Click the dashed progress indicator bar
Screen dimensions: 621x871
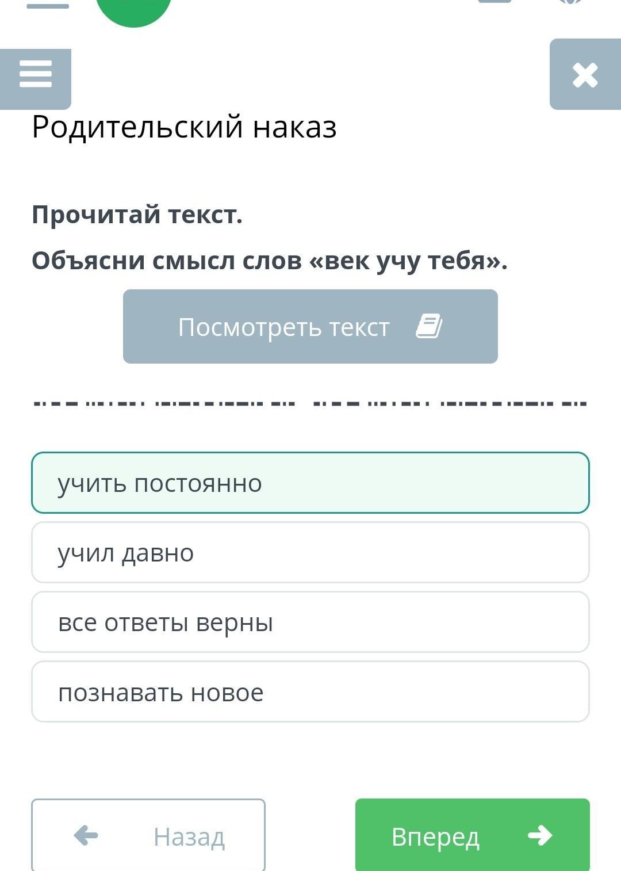(310, 403)
